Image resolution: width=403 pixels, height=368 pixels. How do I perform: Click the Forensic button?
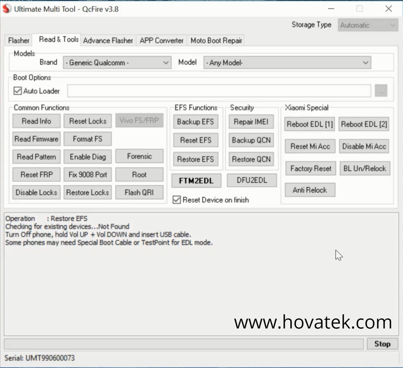point(139,156)
